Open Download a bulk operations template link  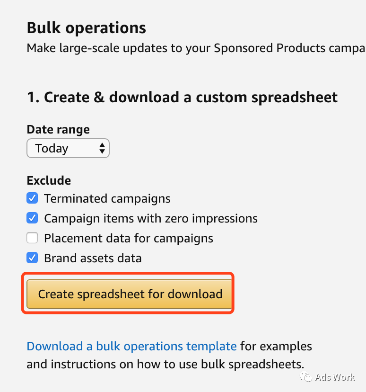pos(131,347)
